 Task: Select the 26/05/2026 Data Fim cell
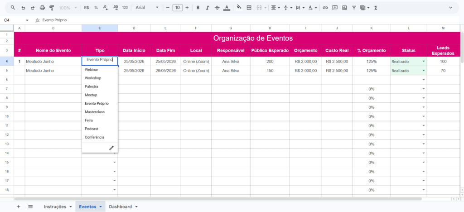[x=166, y=71]
